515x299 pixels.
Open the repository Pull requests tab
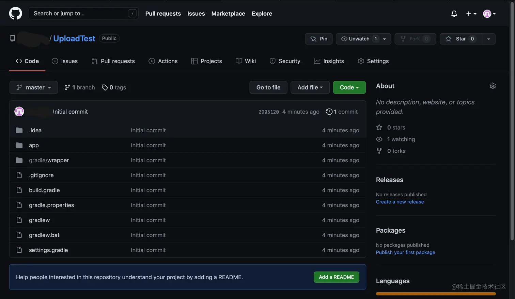(x=113, y=61)
